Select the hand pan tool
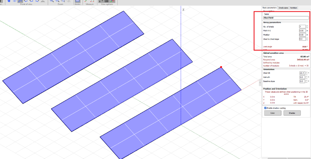 tap(9, 1)
